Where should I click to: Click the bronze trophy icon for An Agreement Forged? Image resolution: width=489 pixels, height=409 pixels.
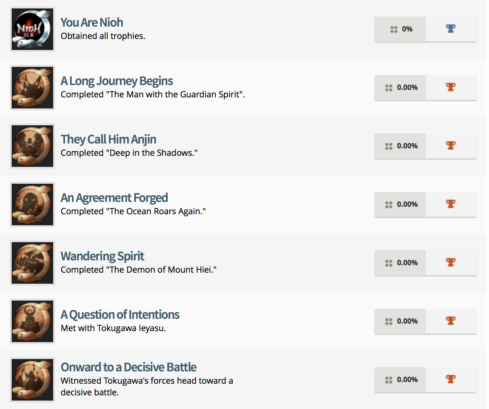point(450,204)
